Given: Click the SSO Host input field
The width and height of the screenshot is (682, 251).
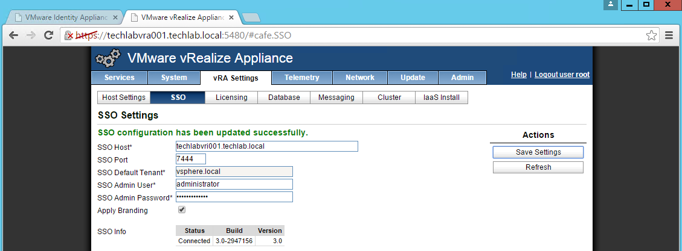Looking at the screenshot, I should [266, 146].
